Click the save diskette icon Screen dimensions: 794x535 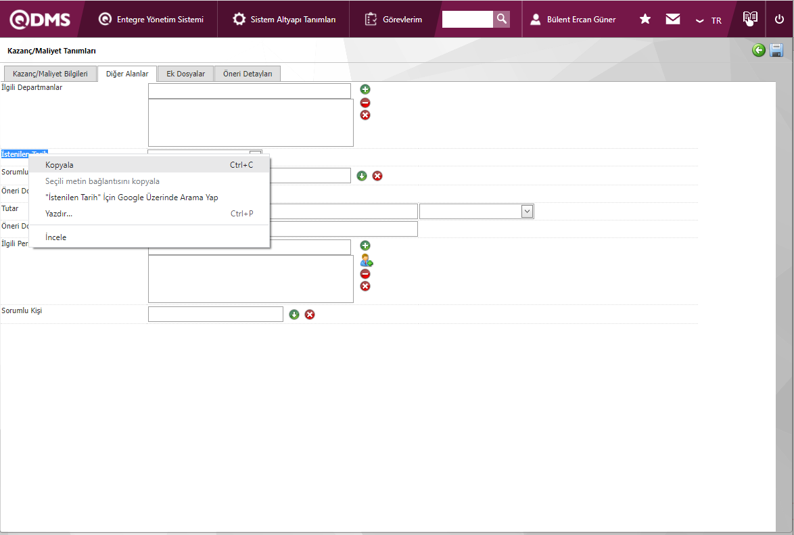[776, 49]
